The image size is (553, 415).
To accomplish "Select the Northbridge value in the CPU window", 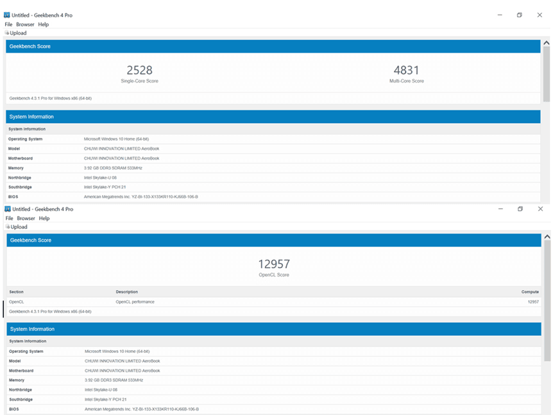I will tap(100, 178).
